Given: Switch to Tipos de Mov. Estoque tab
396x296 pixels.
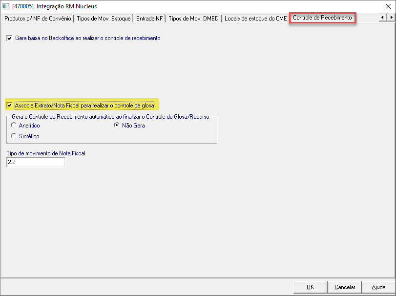Looking at the screenshot, I should pos(104,19).
